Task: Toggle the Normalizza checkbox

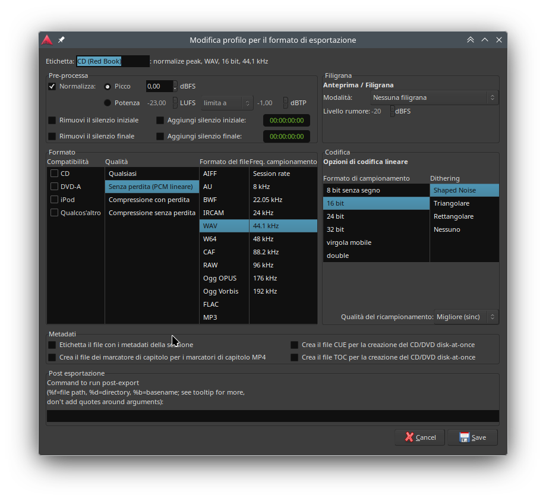Action: (x=52, y=86)
